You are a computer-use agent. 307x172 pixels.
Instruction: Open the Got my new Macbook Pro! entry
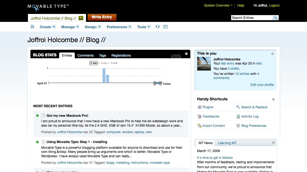(x=67, y=115)
